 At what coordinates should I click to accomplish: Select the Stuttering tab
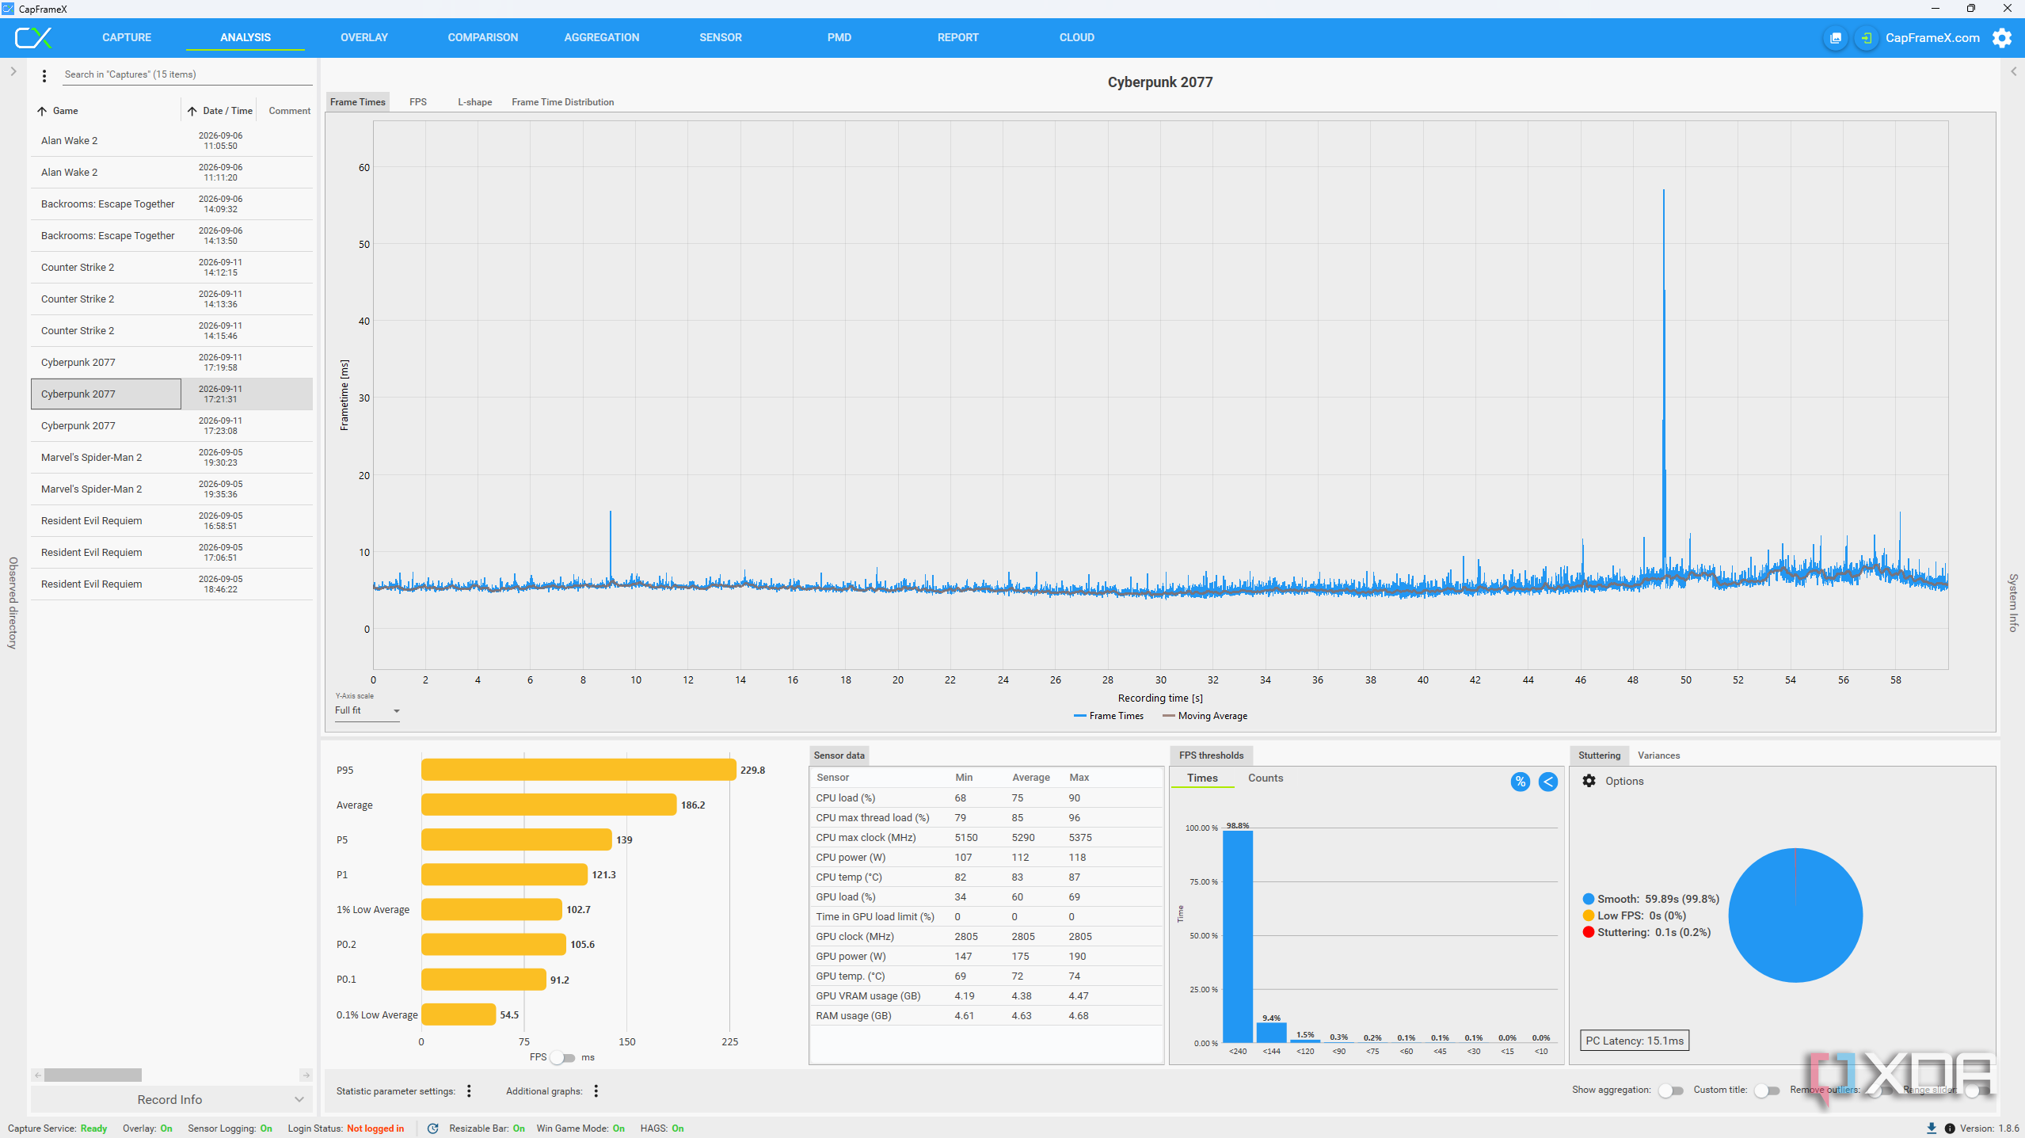tap(1599, 755)
